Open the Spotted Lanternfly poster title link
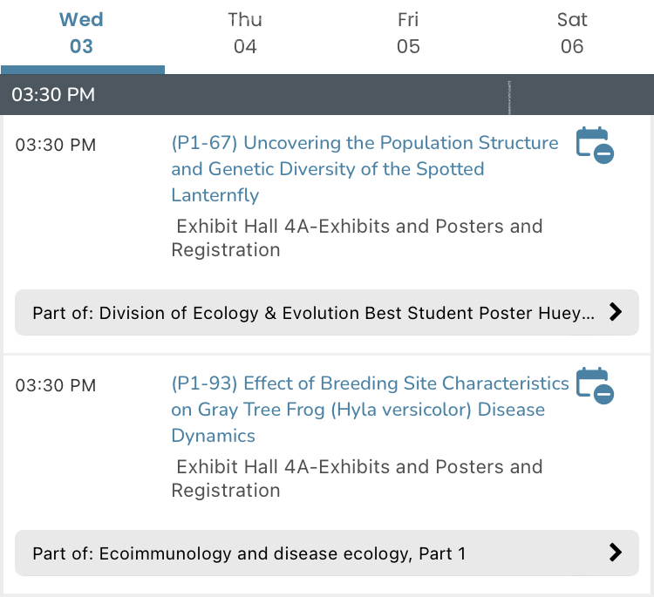 364,168
